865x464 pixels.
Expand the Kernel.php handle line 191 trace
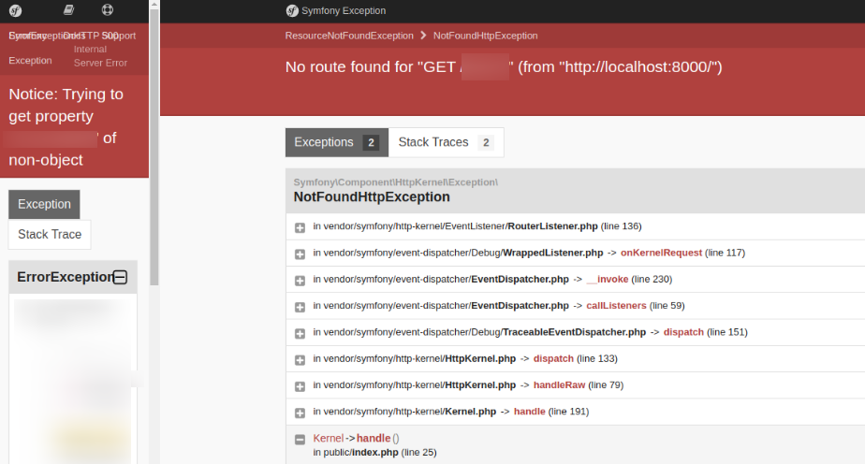pyautogui.click(x=301, y=413)
